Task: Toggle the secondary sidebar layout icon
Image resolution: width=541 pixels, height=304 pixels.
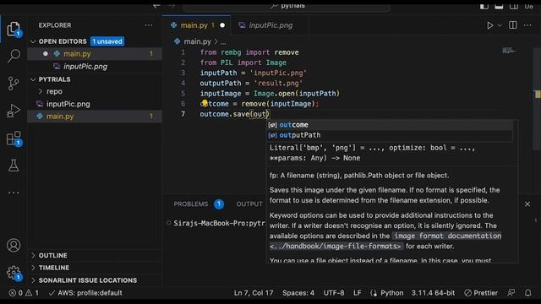Action: tap(514, 6)
